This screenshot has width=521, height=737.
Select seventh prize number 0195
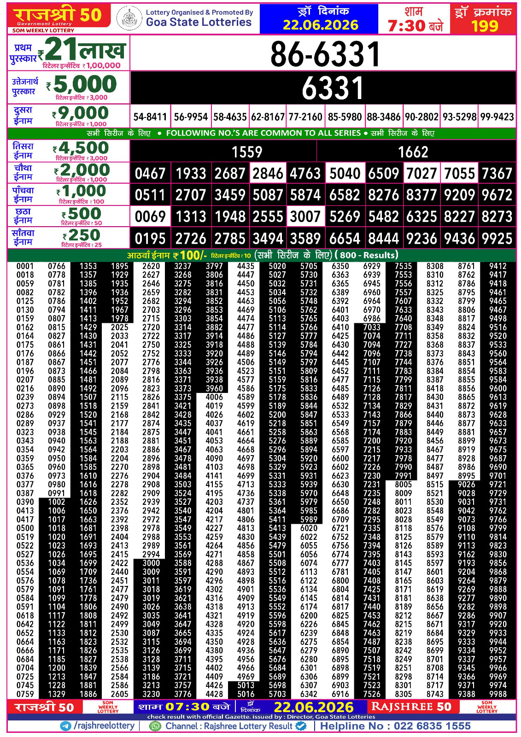pos(150,239)
